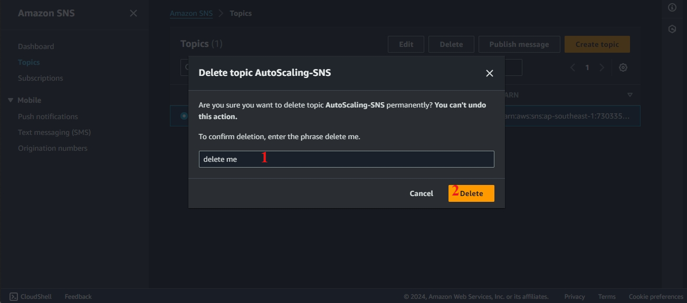
Task: Close the Amazon SNS sidebar panel
Action: (x=133, y=13)
